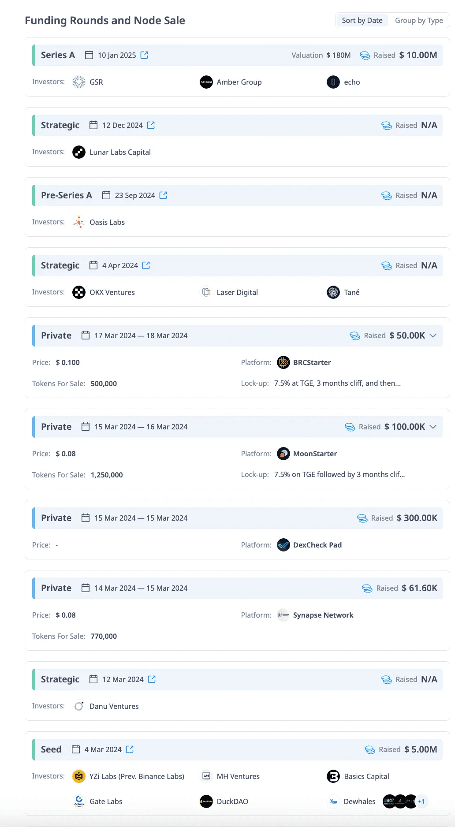This screenshot has width=455, height=827.
Task: Click the YZi Labs investor logo
Action: click(79, 776)
